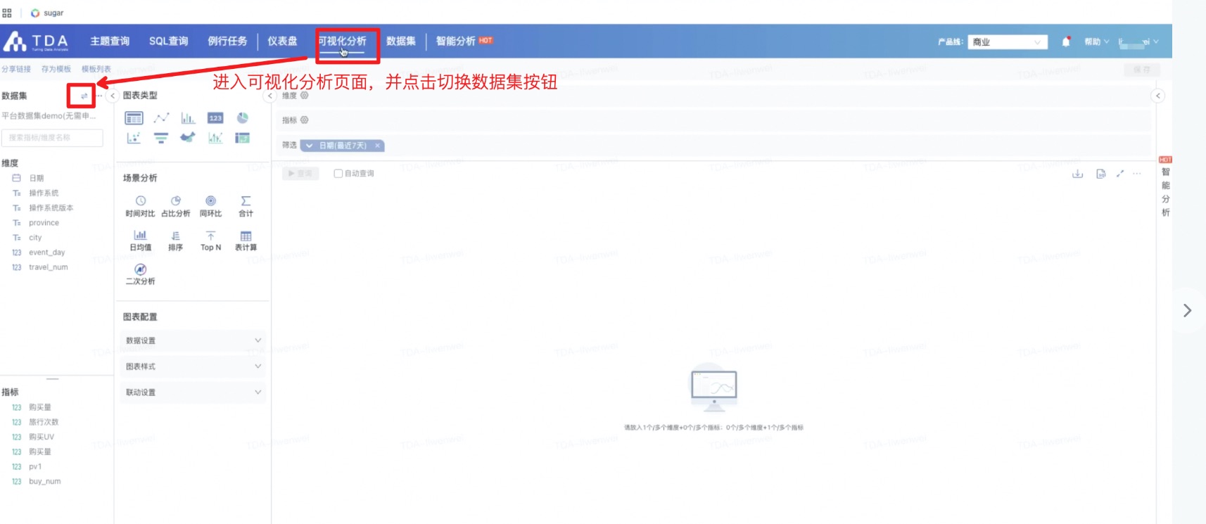This screenshot has height=524, width=1206.
Task: Switch to the SQL查询 tab
Action: (x=168, y=41)
